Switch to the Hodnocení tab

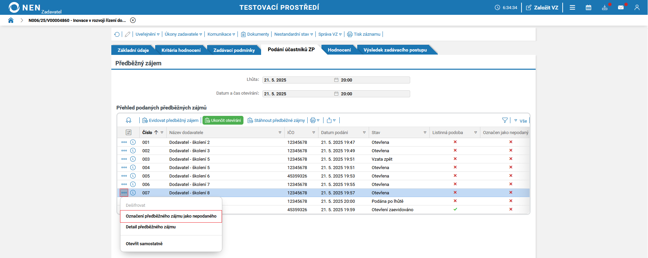[x=339, y=50]
